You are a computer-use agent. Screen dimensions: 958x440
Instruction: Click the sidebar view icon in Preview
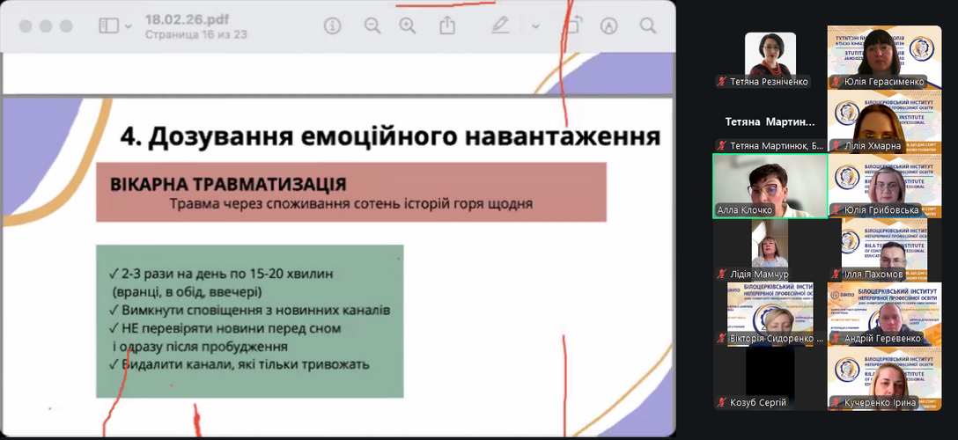pos(108,26)
